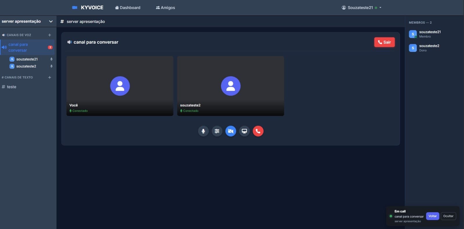The width and height of the screenshot is (464, 229).
Task: Expand the server apresentação dropdown
Action: (x=51, y=21)
